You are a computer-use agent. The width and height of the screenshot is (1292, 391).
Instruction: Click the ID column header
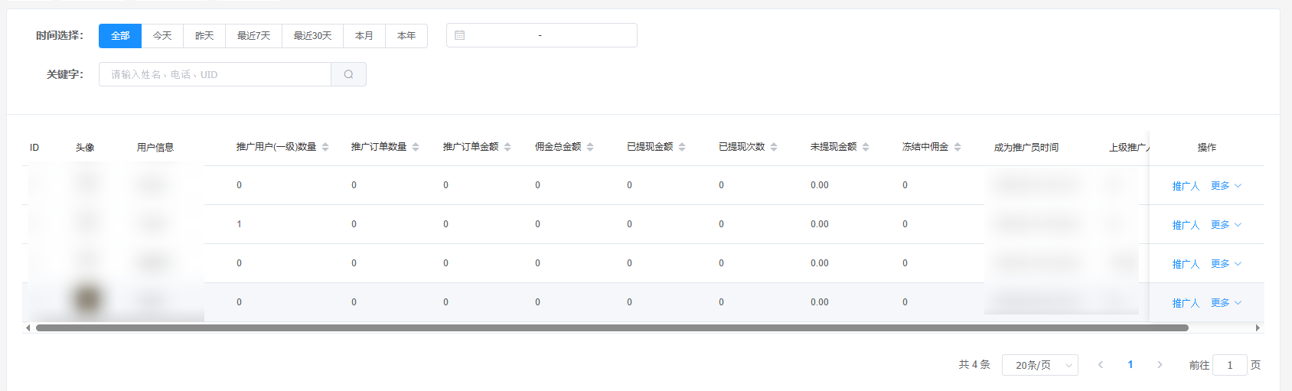(34, 147)
